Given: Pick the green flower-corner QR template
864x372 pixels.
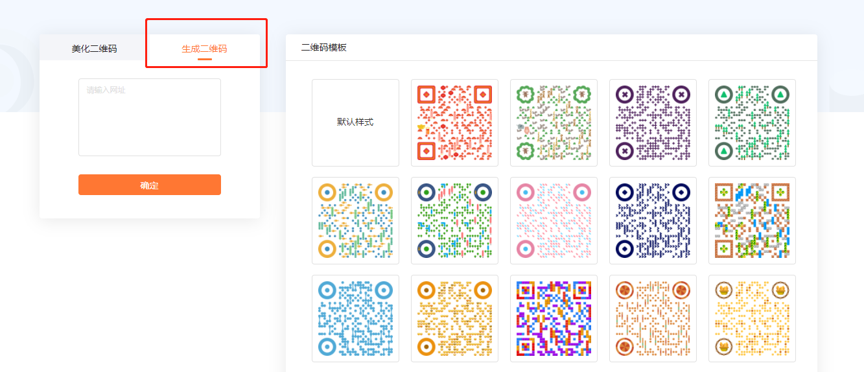Looking at the screenshot, I should pyautogui.click(x=554, y=122).
